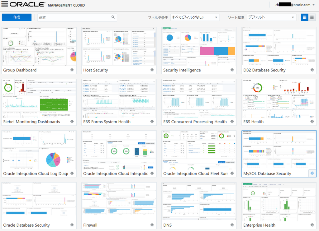The image size is (319, 231).
Task: Open info for Siebel Monitoring Dashboards
Action: click(x=72, y=121)
